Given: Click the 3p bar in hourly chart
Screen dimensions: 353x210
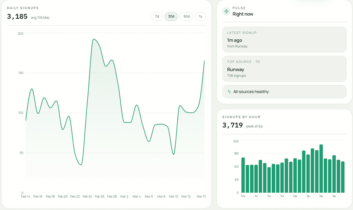Looking at the screenshot, I should [x=308, y=173].
